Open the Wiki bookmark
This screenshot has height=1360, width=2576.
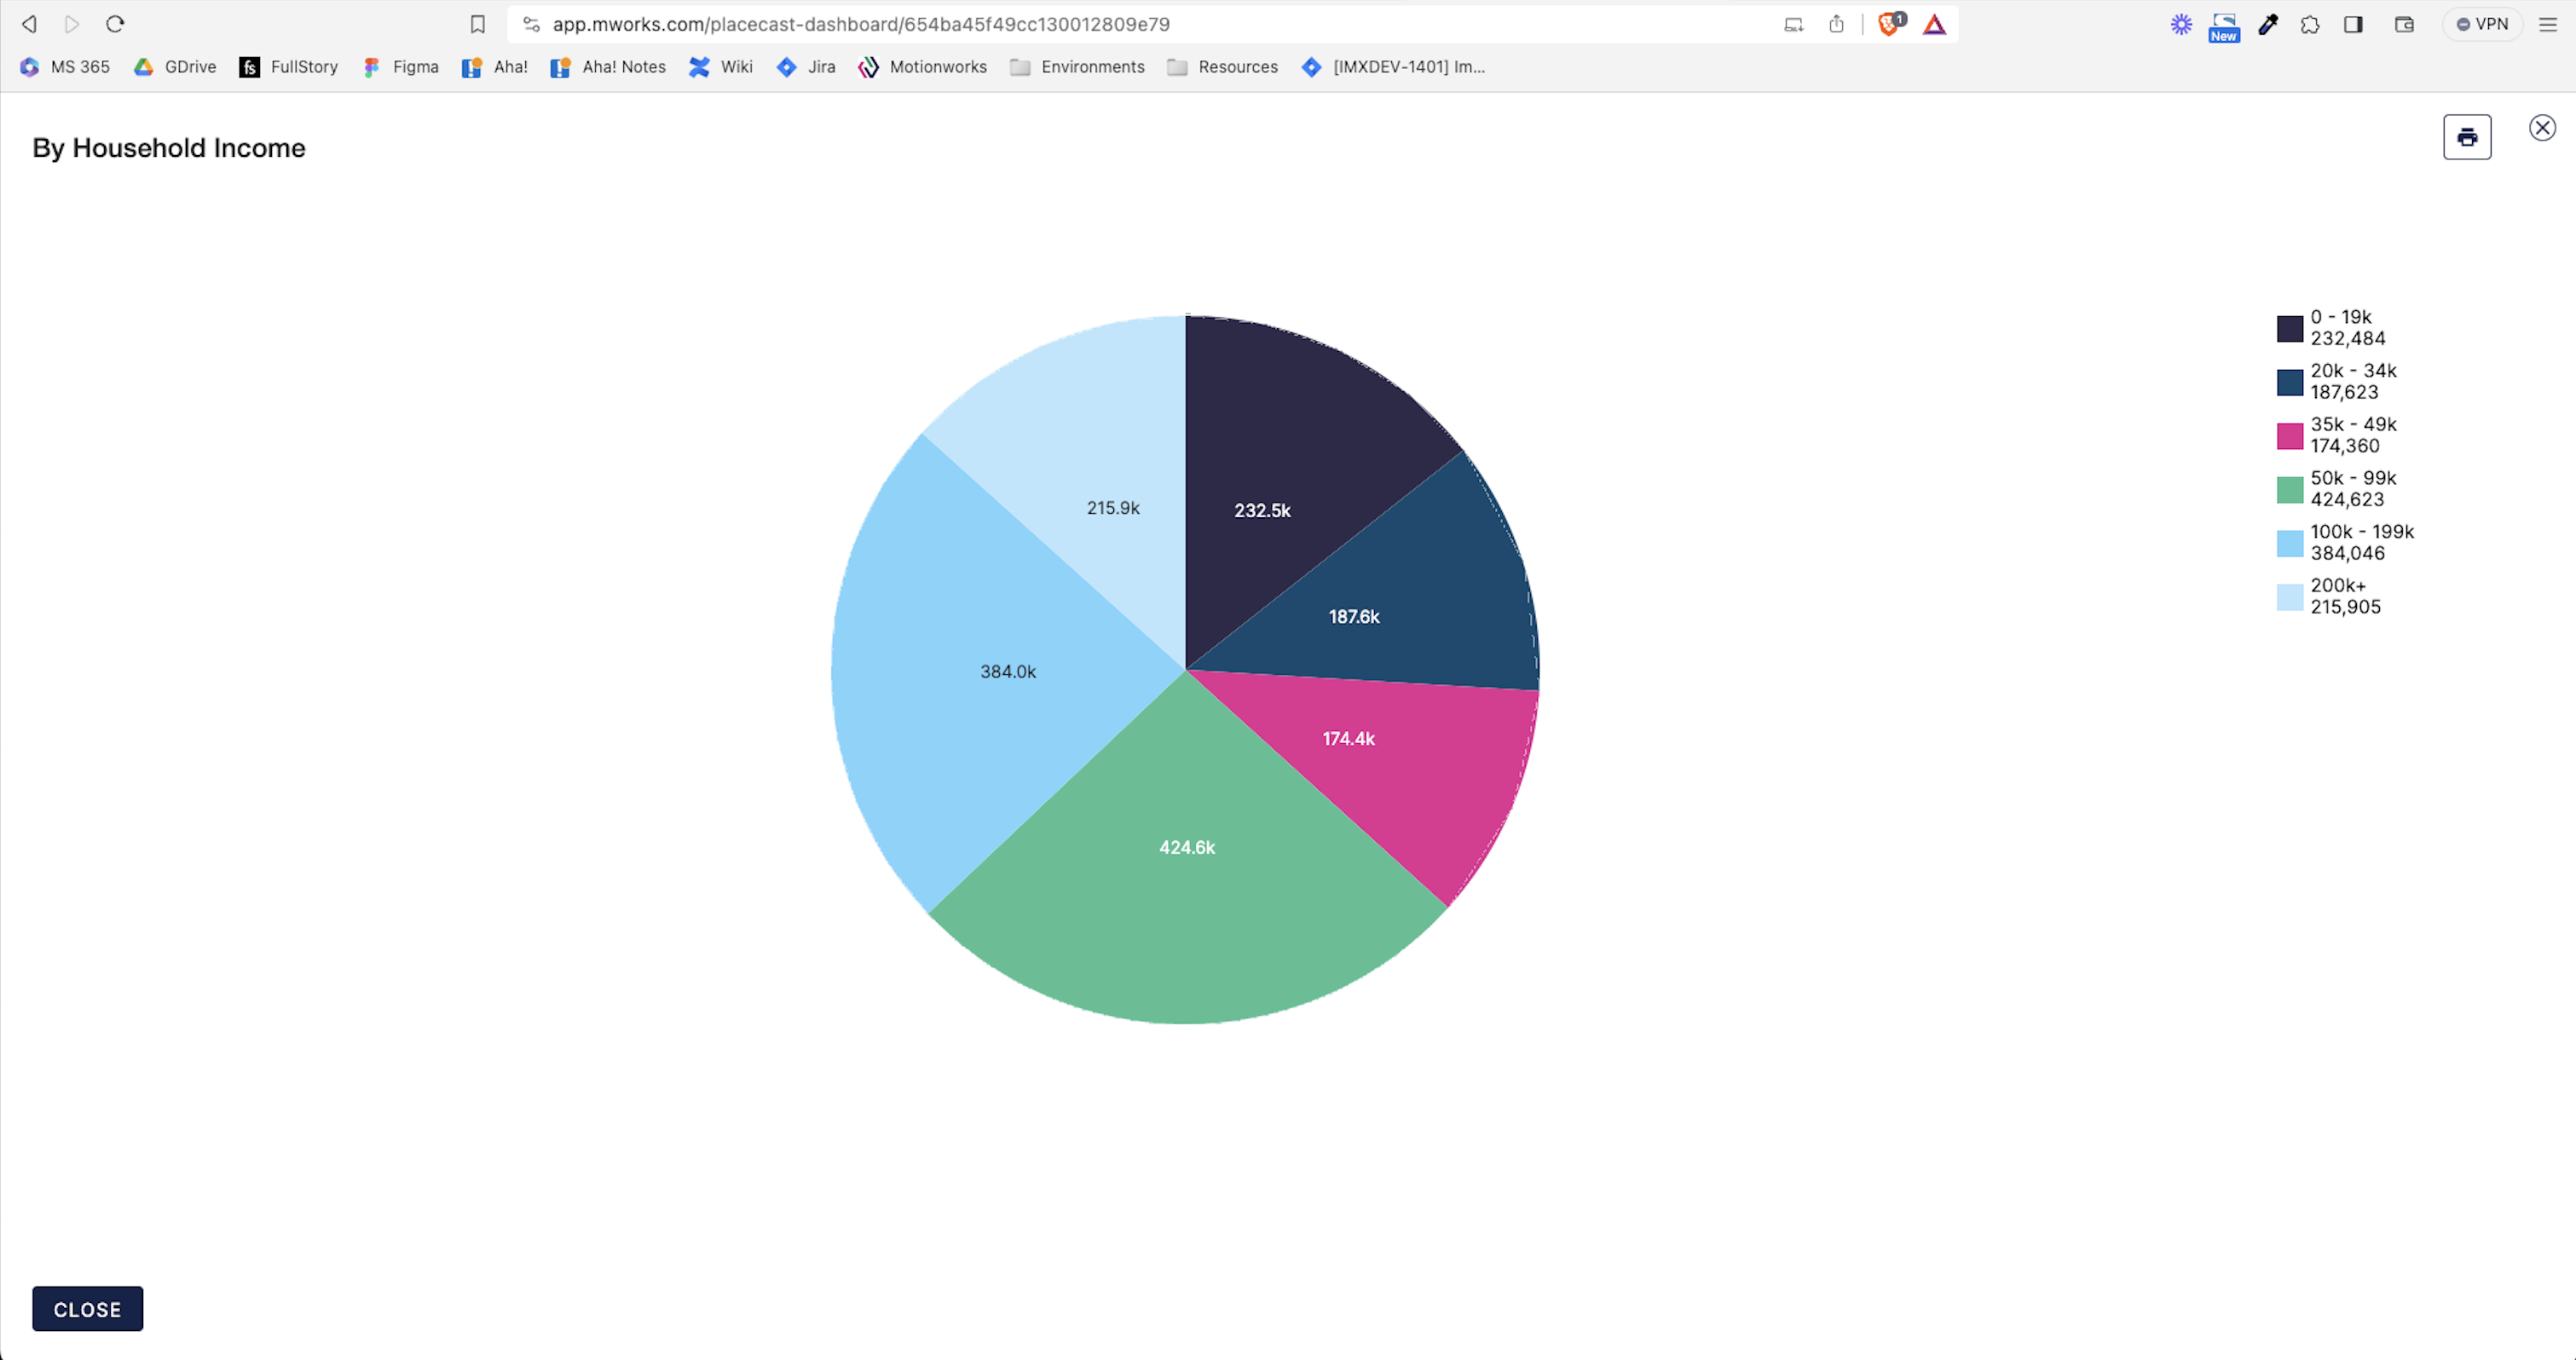(721, 67)
